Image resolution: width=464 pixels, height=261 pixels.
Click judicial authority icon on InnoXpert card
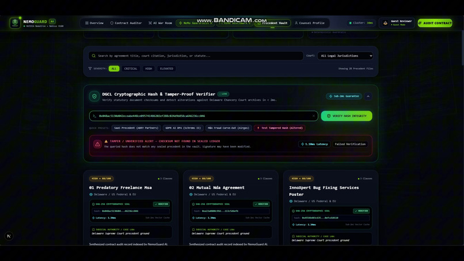[x=293, y=236]
